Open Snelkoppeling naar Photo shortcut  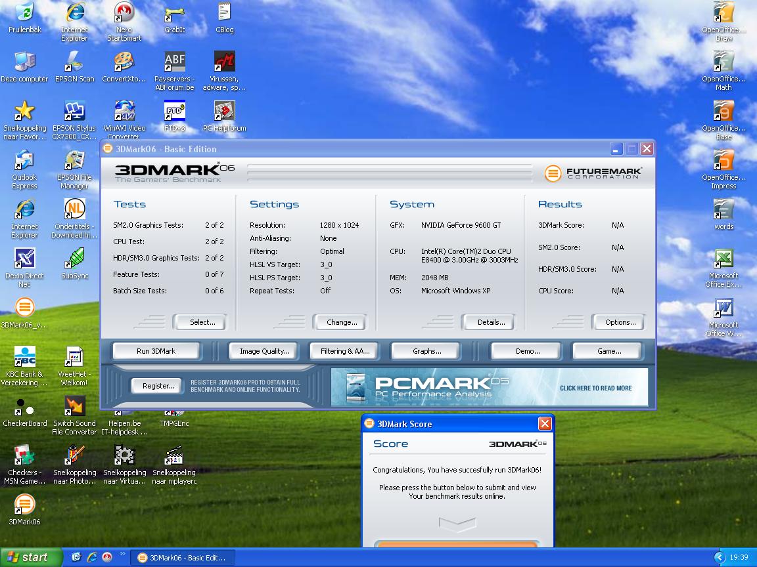pyautogui.click(x=74, y=464)
